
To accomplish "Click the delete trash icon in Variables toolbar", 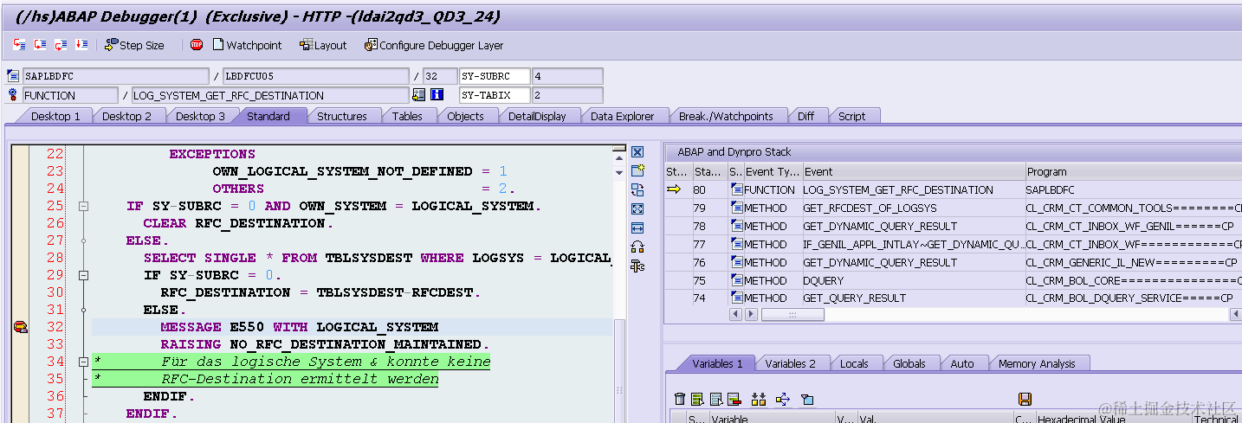I will [x=680, y=399].
